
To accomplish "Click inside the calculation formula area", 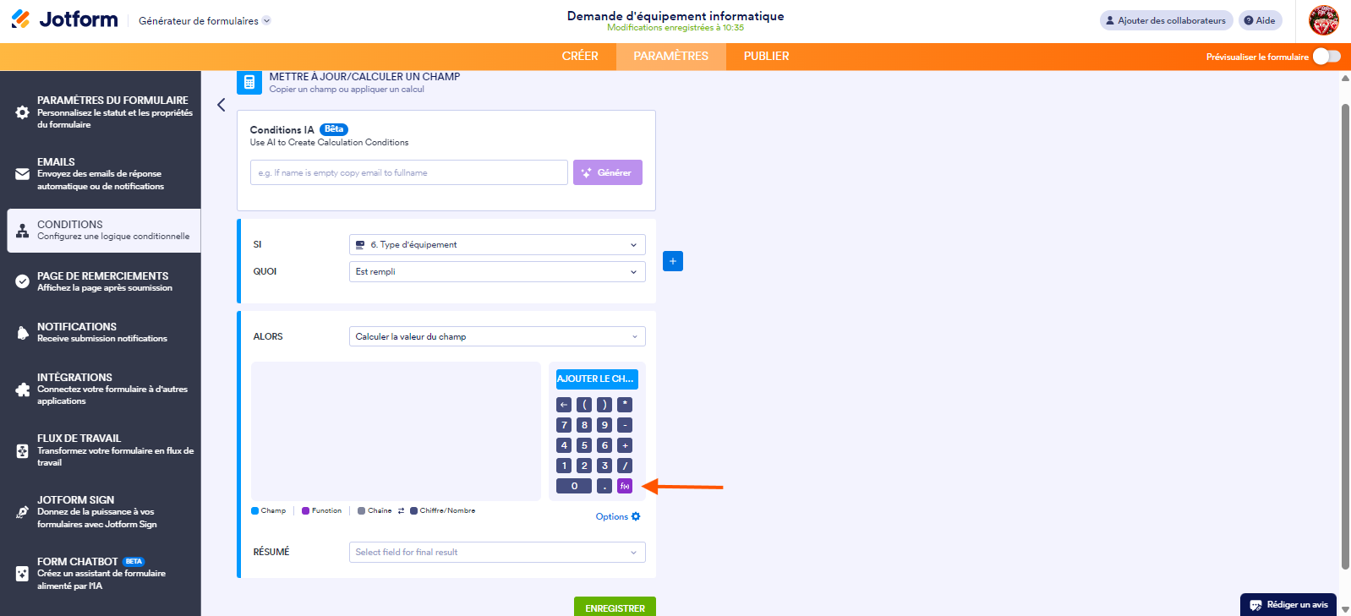I will pos(396,431).
